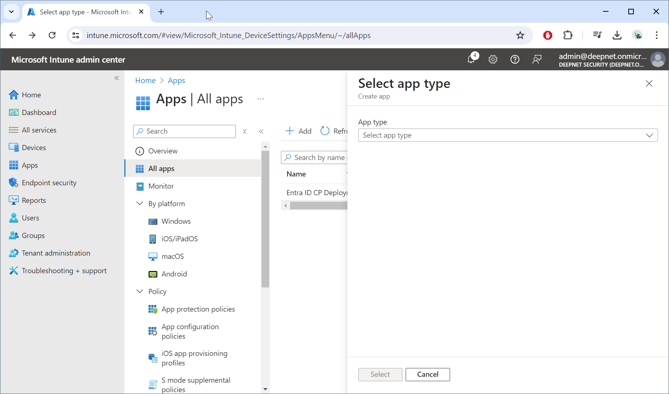Open App protection policies
Screen dimensions: 669x394
(198, 309)
